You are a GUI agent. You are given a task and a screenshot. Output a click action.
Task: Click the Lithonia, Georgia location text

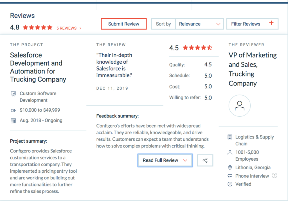pos(253,168)
